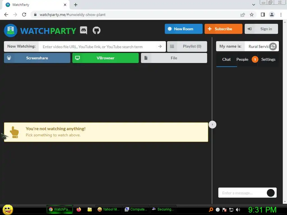Switch to the Chat tab

point(226,59)
